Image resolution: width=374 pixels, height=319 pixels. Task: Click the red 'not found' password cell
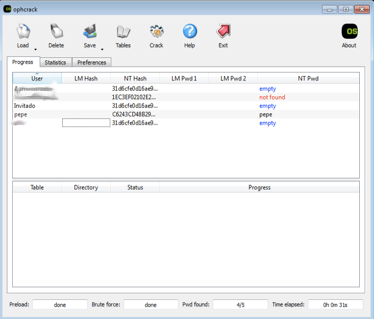pyautogui.click(x=272, y=97)
